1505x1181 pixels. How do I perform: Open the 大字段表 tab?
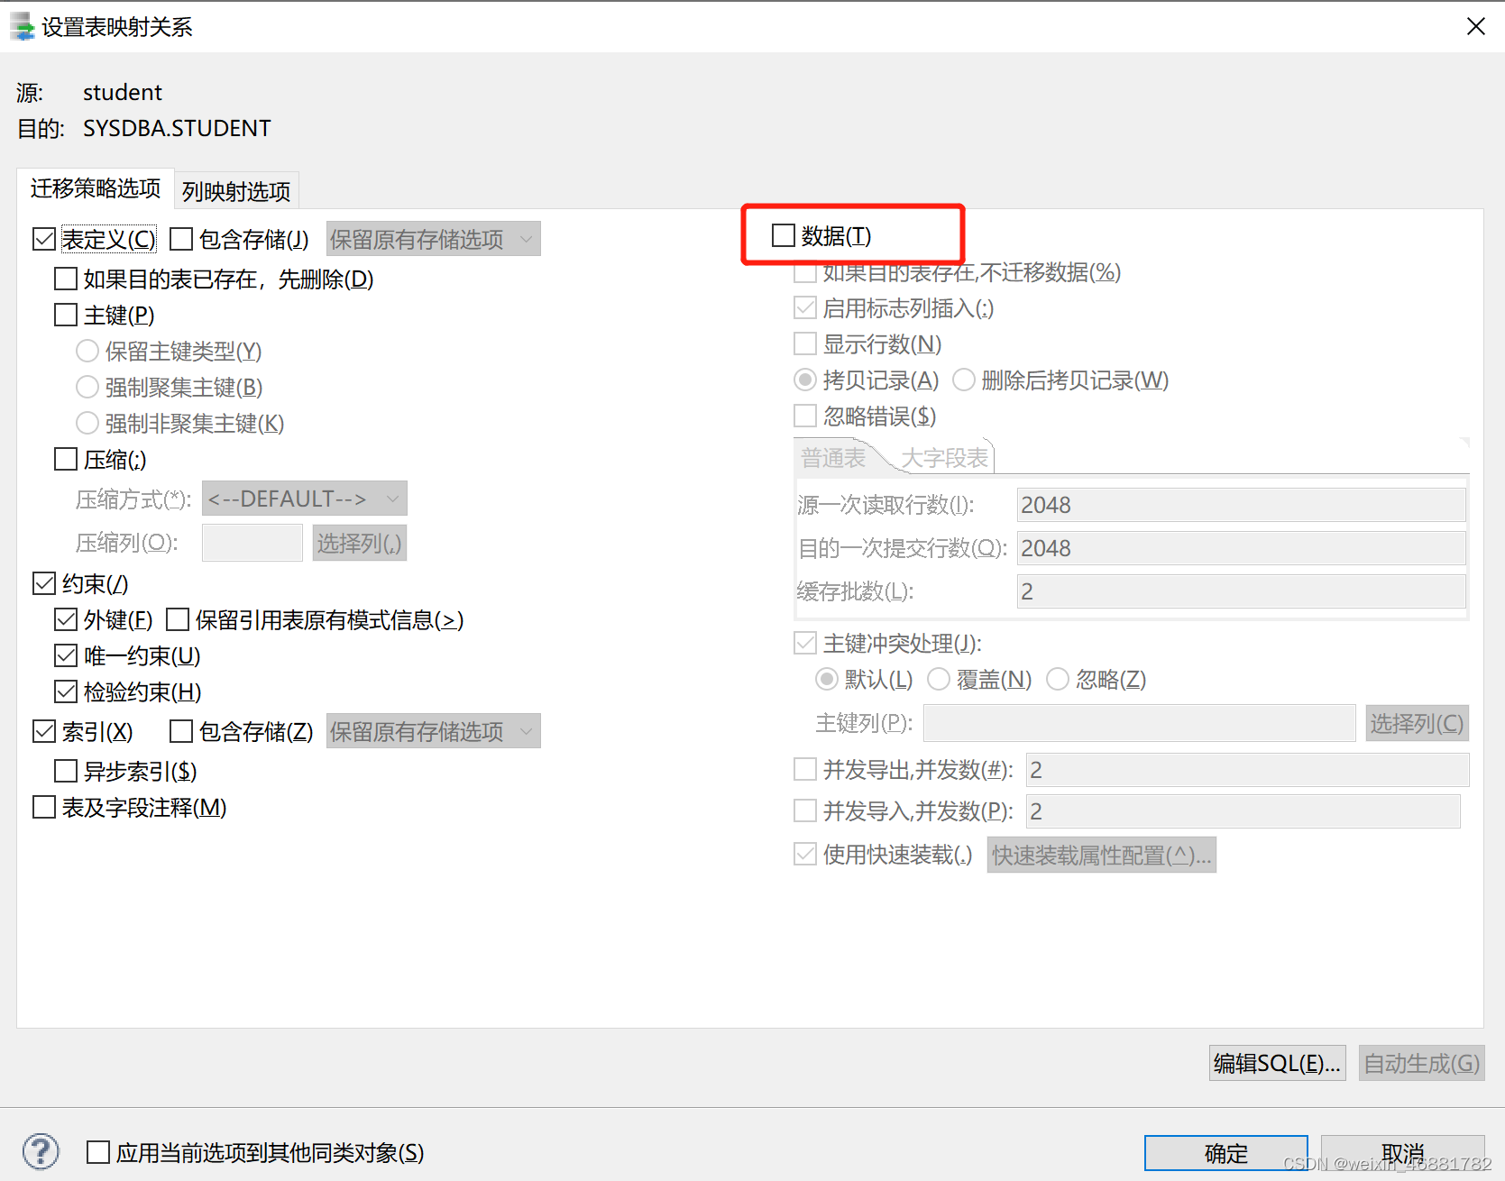pyautogui.click(x=945, y=458)
